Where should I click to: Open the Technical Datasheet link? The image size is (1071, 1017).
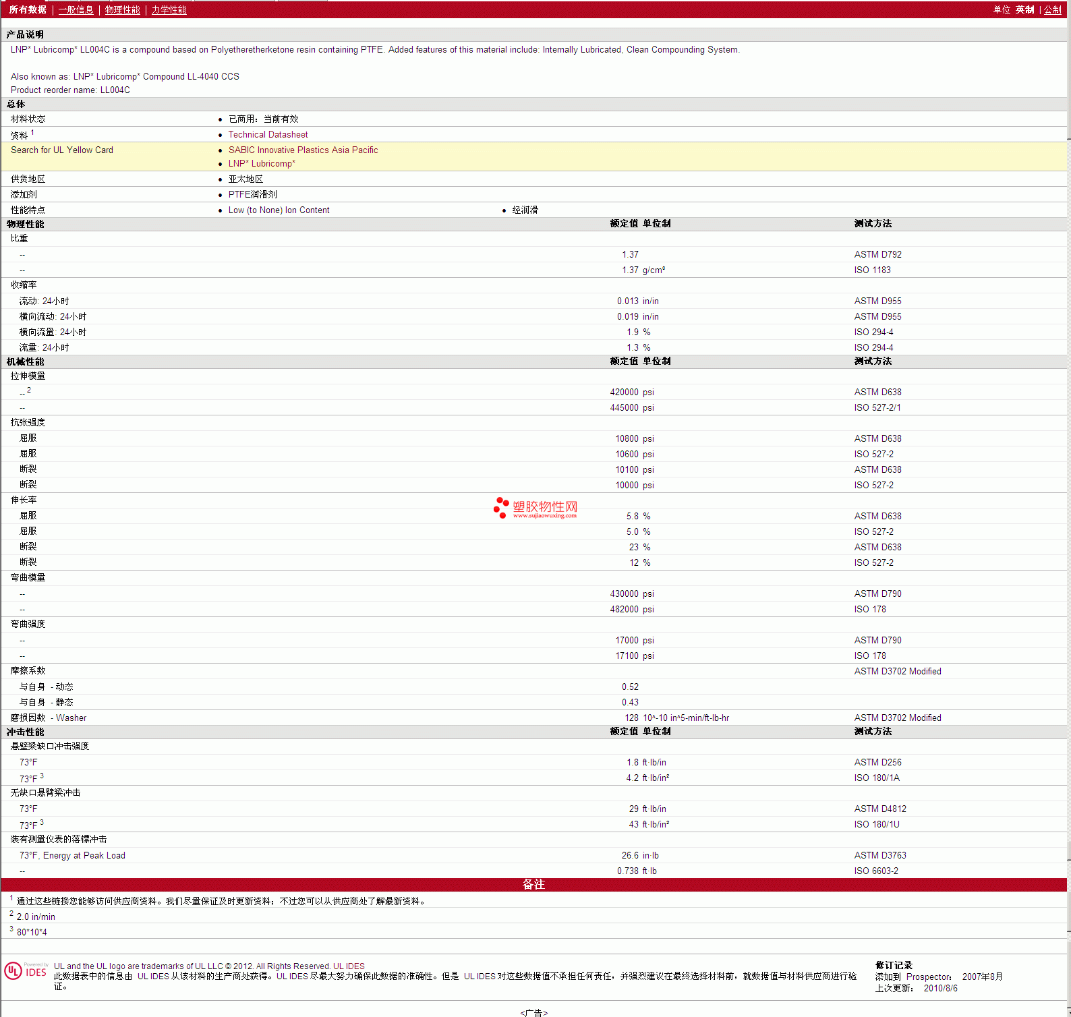pyautogui.click(x=268, y=135)
